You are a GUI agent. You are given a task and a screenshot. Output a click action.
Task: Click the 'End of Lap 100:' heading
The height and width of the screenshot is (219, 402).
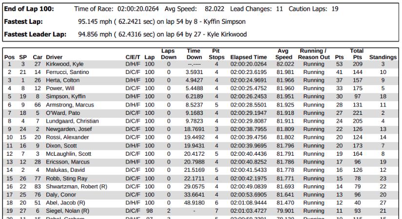pos(29,9)
